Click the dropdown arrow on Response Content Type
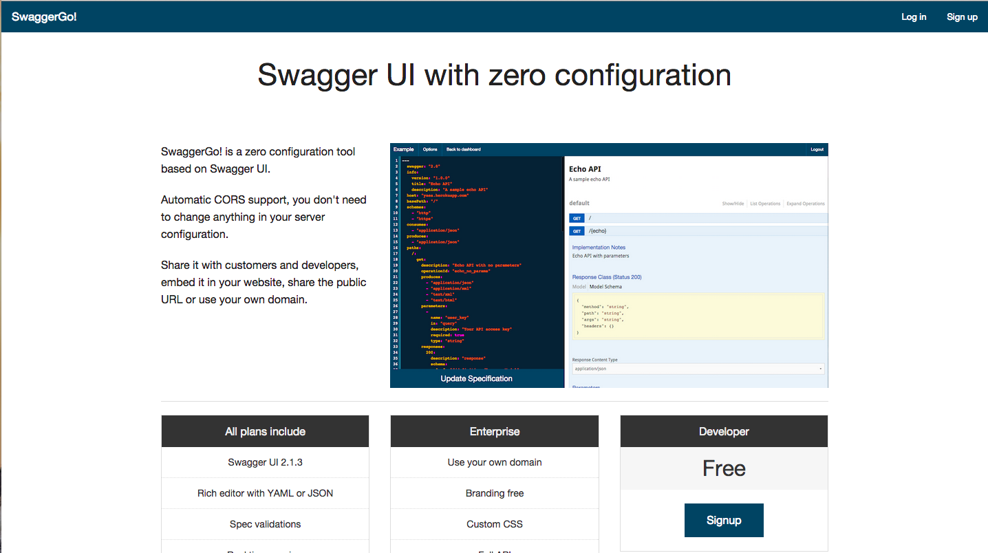The image size is (988, 553). tap(820, 369)
